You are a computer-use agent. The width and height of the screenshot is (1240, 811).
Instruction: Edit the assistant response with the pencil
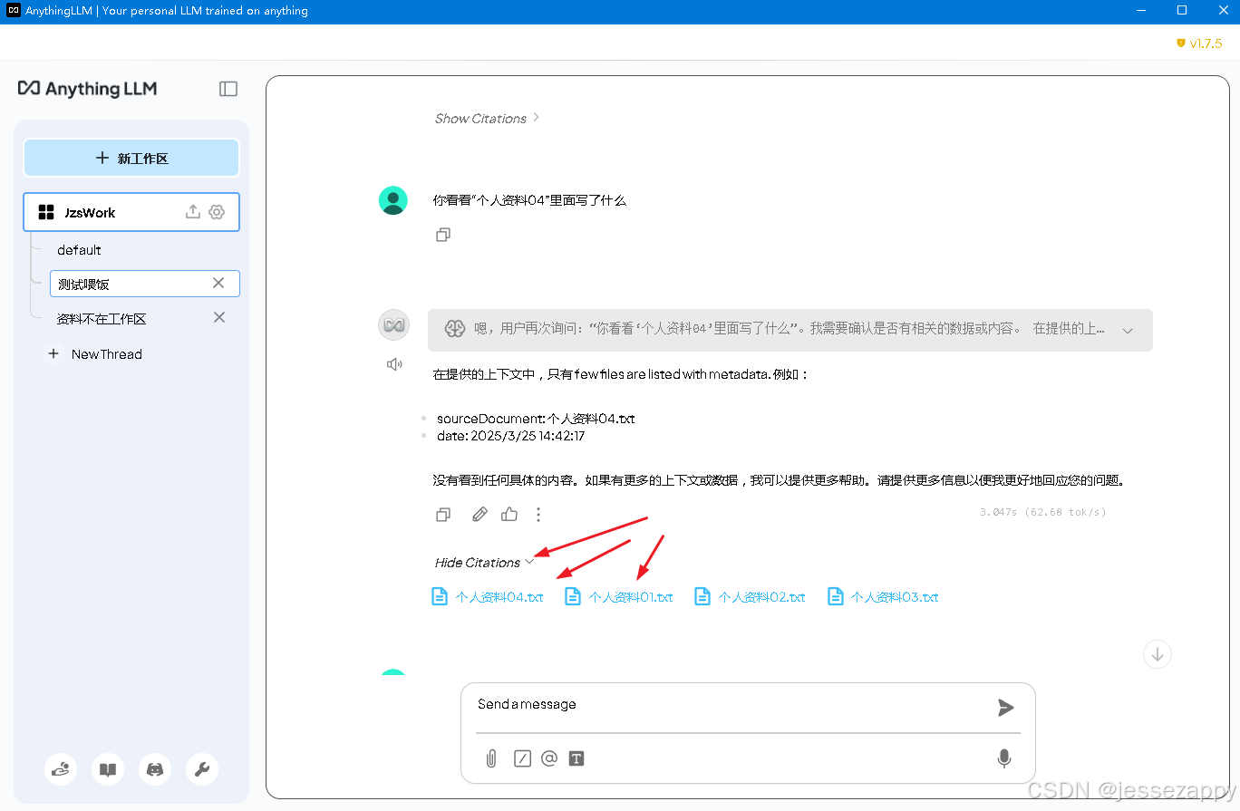coord(480,515)
